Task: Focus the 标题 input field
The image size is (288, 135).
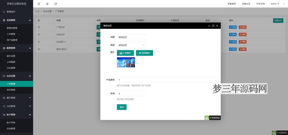Action: pyautogui.click(x=131, y=37)
